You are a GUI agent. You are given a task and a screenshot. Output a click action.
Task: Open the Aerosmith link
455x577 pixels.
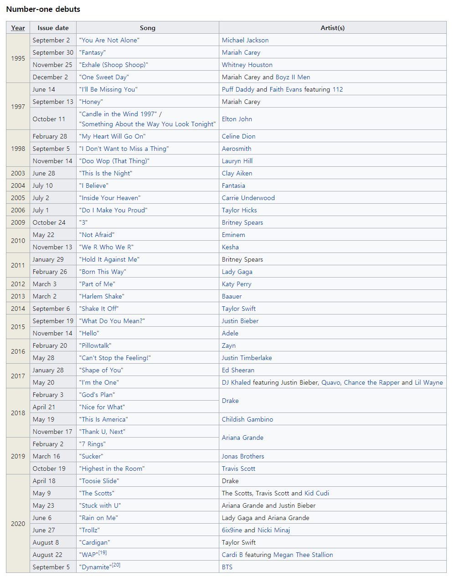click(237, 149)
